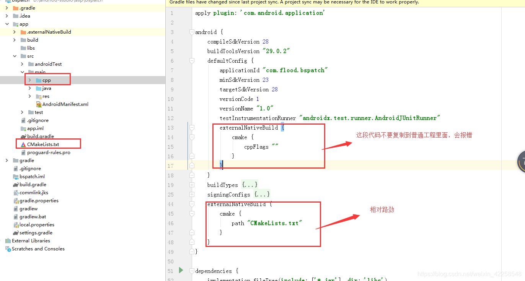
Task: Click the gradle.properties file icon
Action: tap(16, 201)
